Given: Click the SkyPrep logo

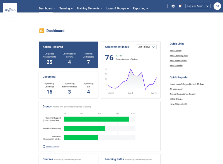Looking at the screenshot, I should coord(10,10).
